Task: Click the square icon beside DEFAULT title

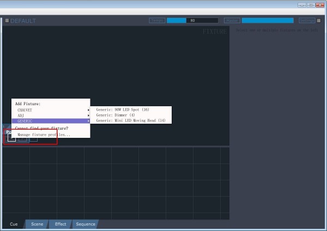Action: click(7, 21)
